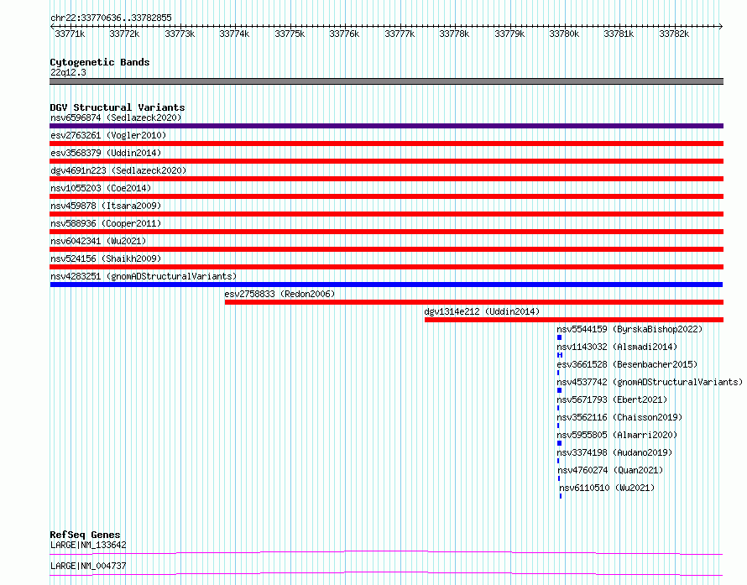Click the red bar under dgv1314e212
The width and height of the screenshot is (747, 585).
(574, 320)
